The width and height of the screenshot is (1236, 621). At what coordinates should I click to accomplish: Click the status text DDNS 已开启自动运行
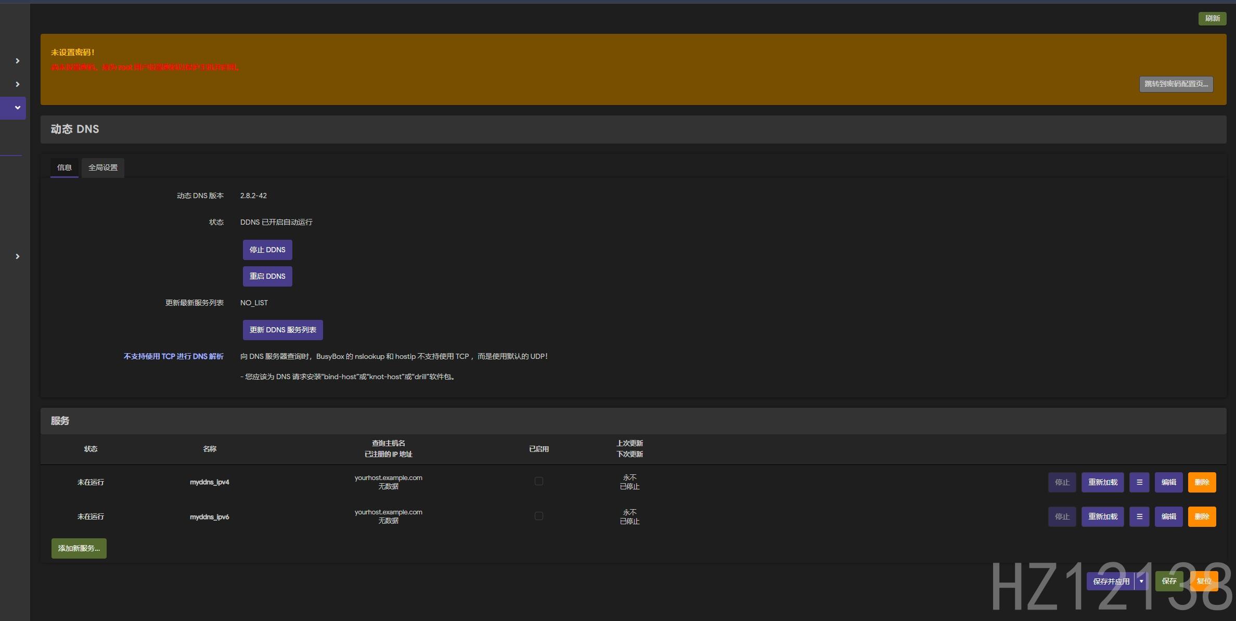tap(276, 222)
